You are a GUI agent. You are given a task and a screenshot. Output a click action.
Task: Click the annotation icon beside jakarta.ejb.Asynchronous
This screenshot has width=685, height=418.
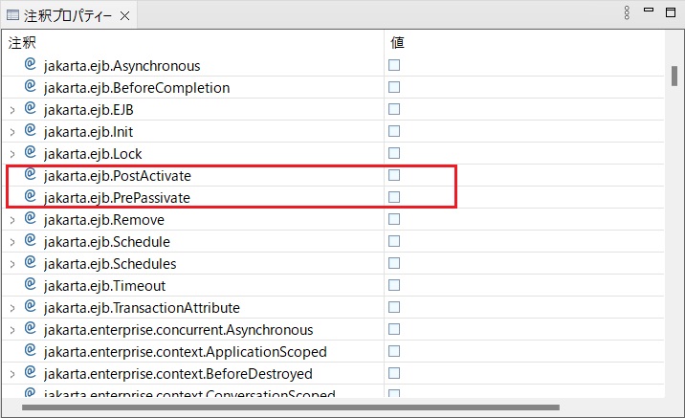pyautogui.click(x=30, y=65)
